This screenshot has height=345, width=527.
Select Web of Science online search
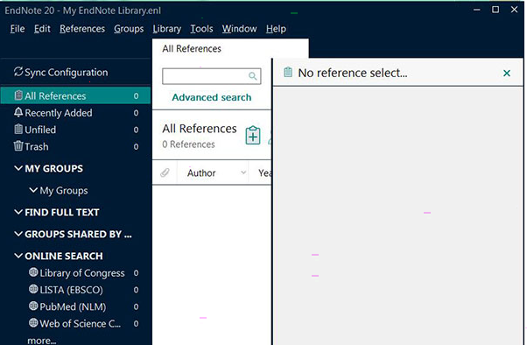click(80, 323)
